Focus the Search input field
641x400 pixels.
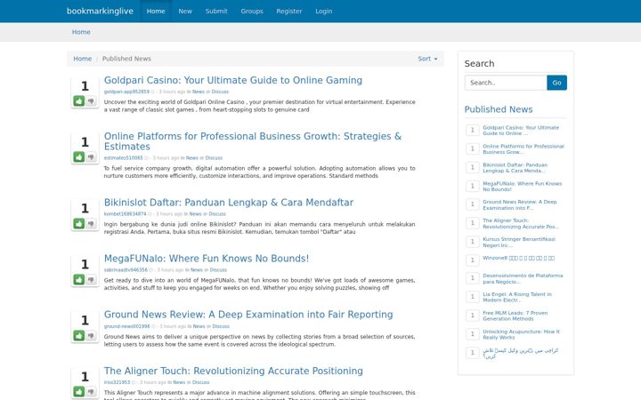pyautogui.click(x=506, y=83)
